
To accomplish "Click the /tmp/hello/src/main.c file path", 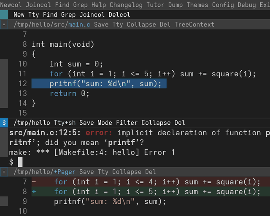I will [52, 24].
